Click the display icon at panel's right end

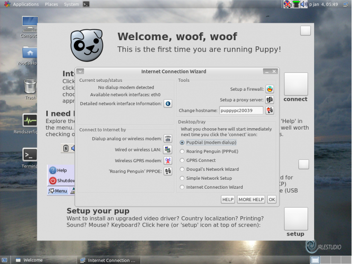click(345, 4)
